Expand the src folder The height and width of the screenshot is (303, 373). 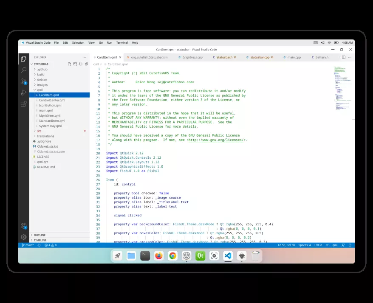pyautogui.click(x=59, y=131)
